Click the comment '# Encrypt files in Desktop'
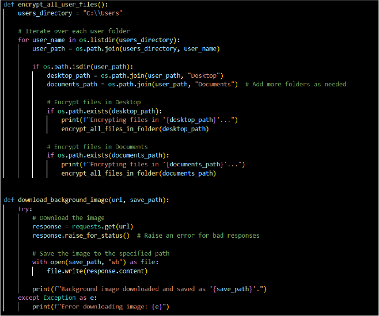 point(94,102)
